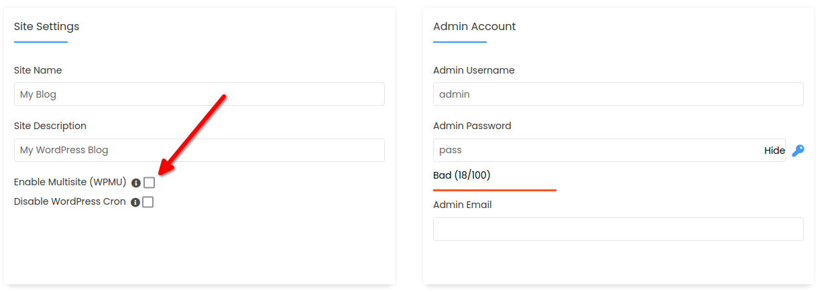Click the red password strength bar
The height and width of the screenshot is (293, 822).
[x=495, y=190]
